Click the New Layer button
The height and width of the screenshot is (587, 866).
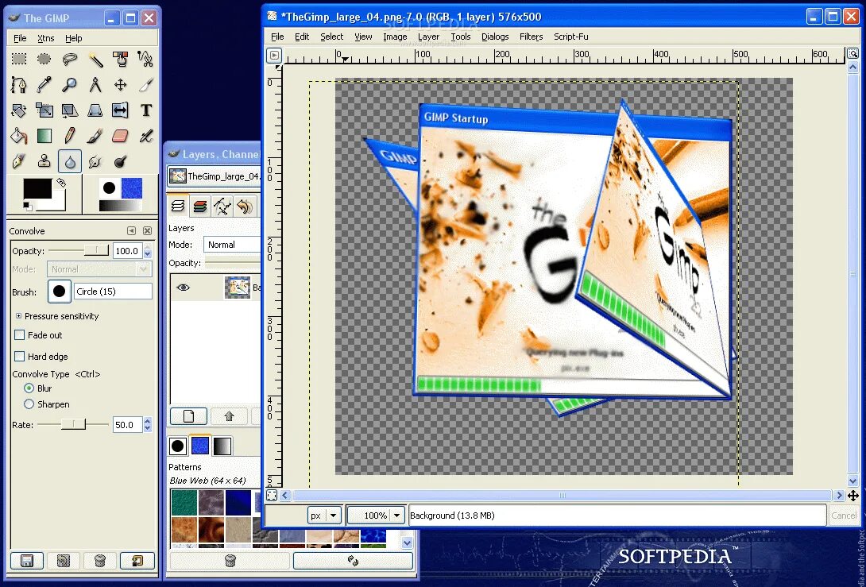(x=188, y=415)
